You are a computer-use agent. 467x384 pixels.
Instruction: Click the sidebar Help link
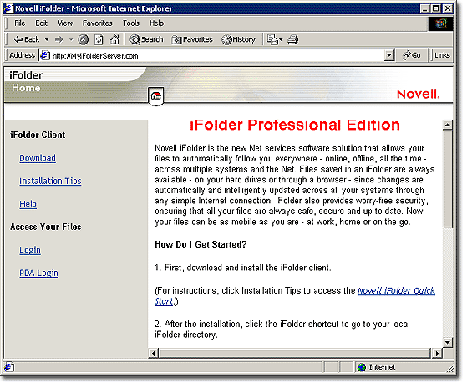tap(28, 204)
